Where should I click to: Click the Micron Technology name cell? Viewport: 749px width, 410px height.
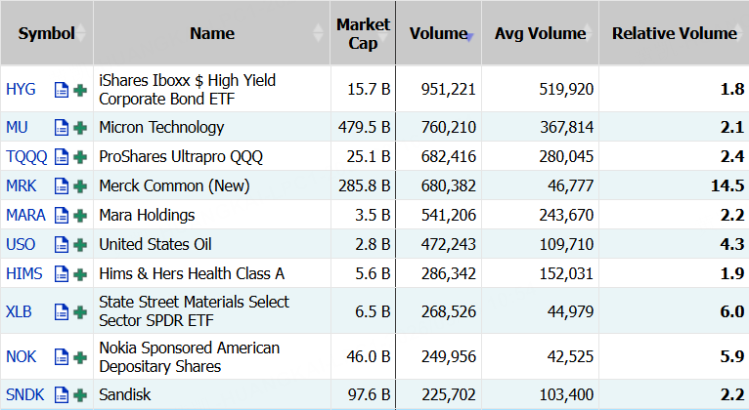(161, 127)
